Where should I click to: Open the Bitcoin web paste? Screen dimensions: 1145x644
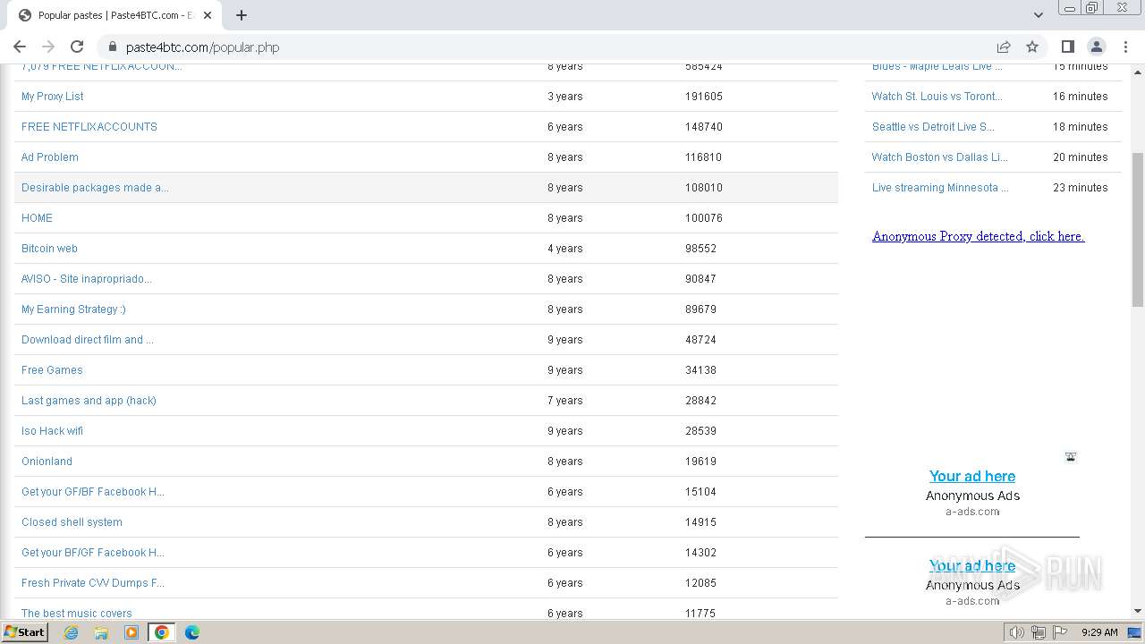click(49, 249)
